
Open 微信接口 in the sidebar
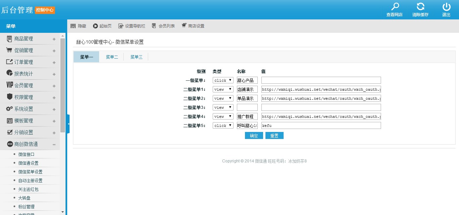point(27,154)
